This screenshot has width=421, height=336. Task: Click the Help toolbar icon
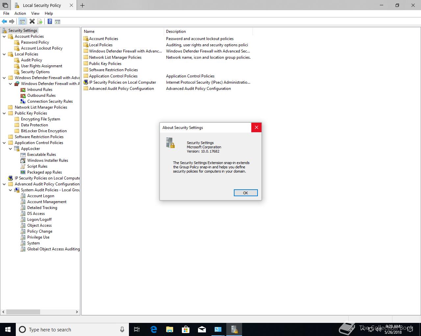pyautogui.click(x=50, y=22)
